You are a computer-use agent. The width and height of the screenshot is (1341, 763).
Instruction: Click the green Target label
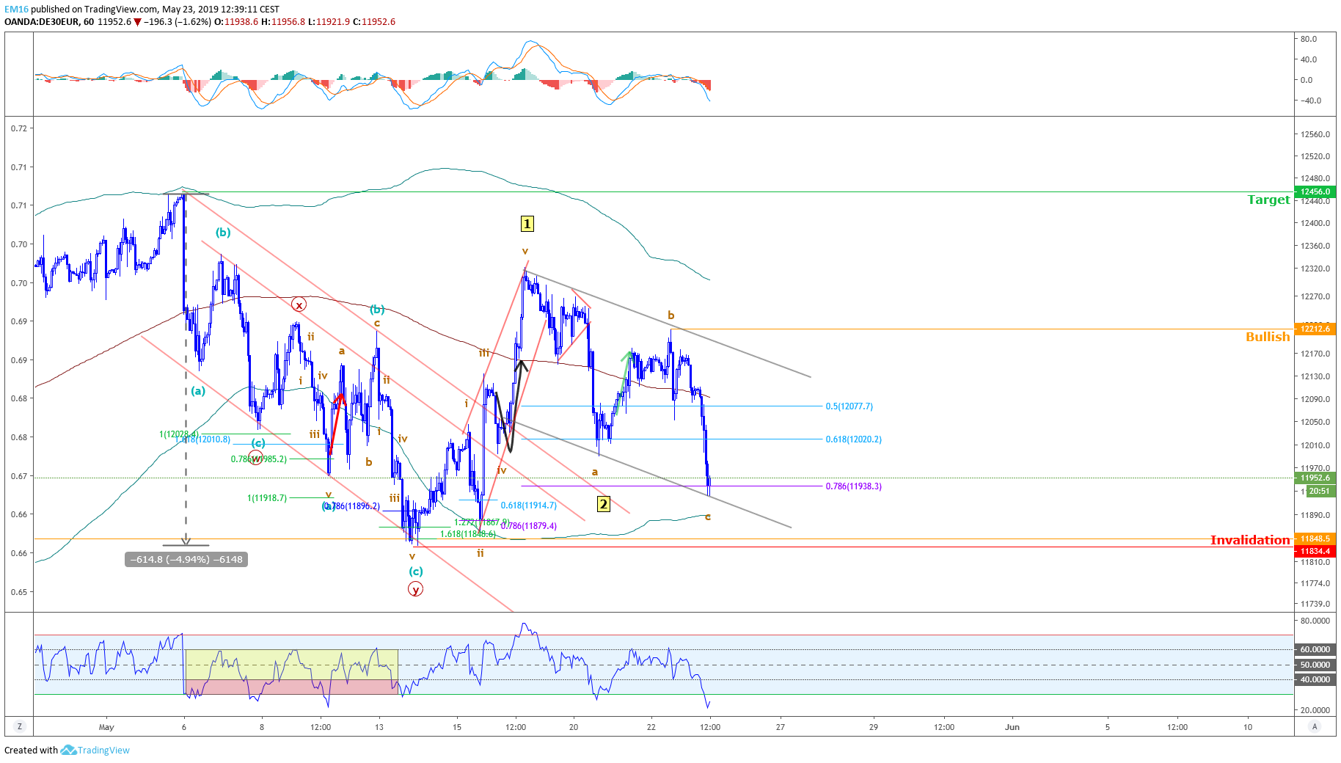(x=1268, y=200)
